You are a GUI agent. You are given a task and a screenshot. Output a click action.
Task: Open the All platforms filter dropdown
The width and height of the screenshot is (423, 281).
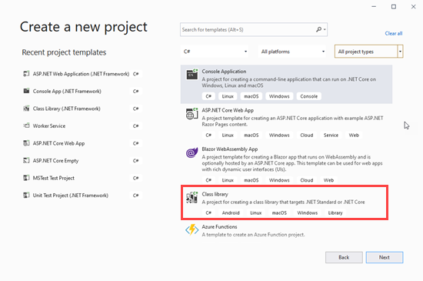point(292,52)
